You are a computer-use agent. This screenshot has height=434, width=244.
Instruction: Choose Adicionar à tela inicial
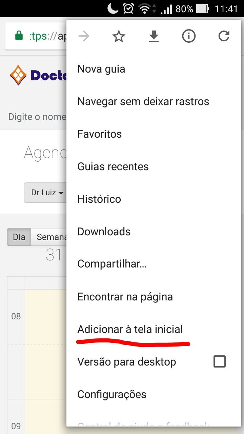tap(130, 329)
